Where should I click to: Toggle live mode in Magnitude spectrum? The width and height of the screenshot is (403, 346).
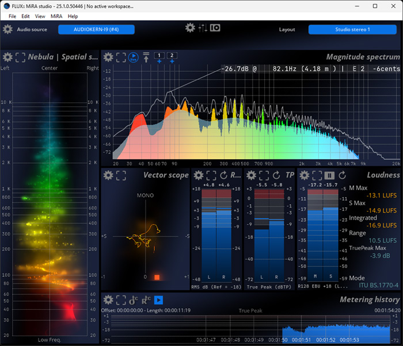coord(134,57)
